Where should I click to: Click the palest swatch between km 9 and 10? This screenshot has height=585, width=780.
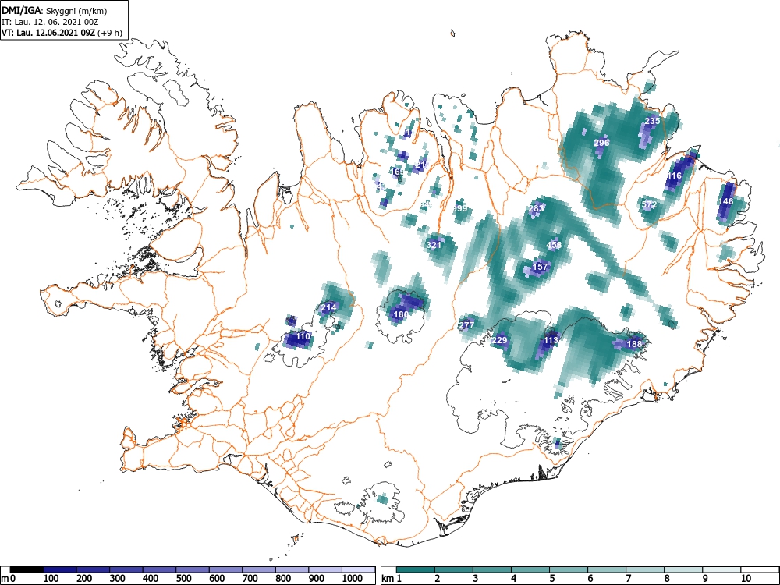tap(721, 569)
